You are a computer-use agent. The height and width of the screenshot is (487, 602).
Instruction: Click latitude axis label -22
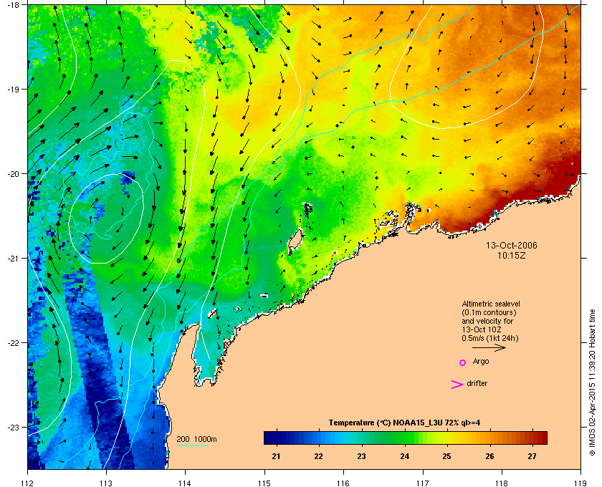click(13, 343)
